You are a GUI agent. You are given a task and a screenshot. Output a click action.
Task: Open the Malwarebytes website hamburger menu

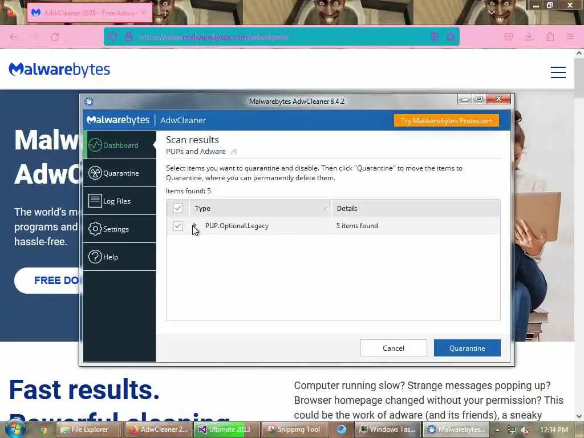point(558,72)
